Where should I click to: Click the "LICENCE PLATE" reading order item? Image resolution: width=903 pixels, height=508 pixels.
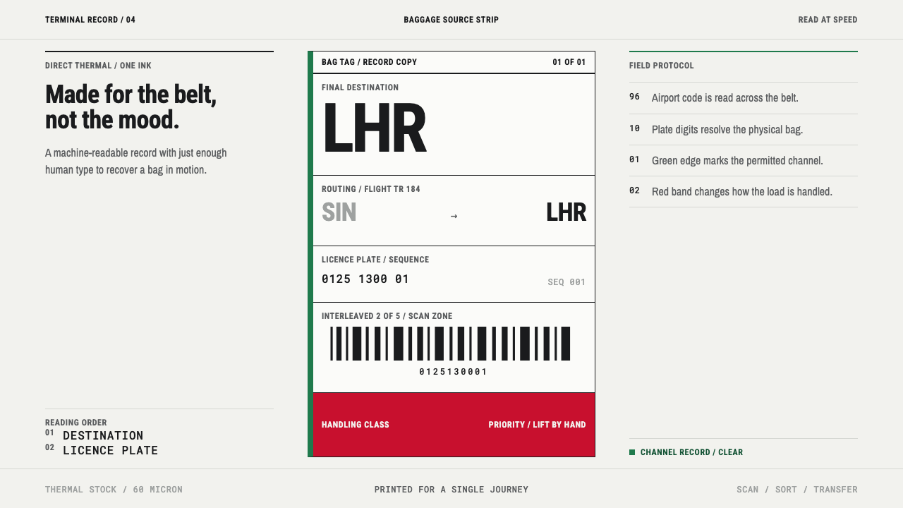tap(110, 450)
